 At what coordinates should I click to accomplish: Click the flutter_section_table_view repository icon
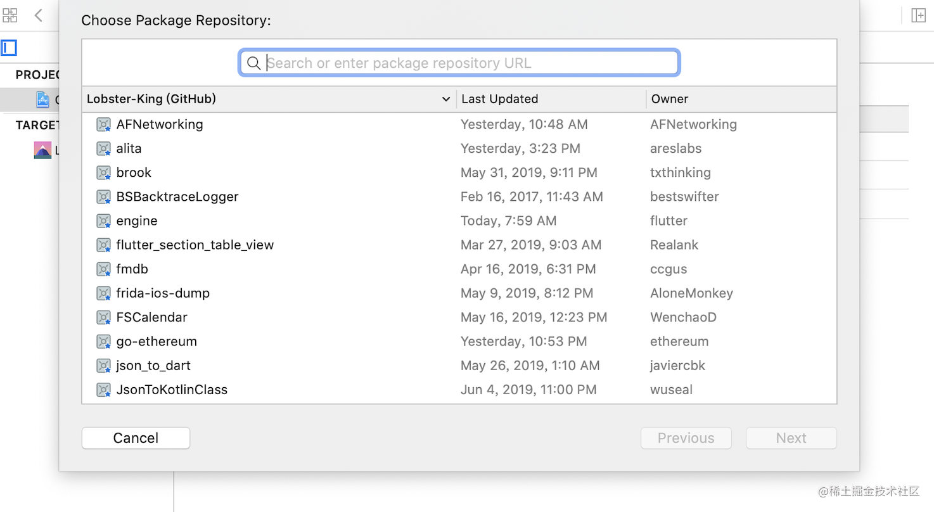coord(104,245)
